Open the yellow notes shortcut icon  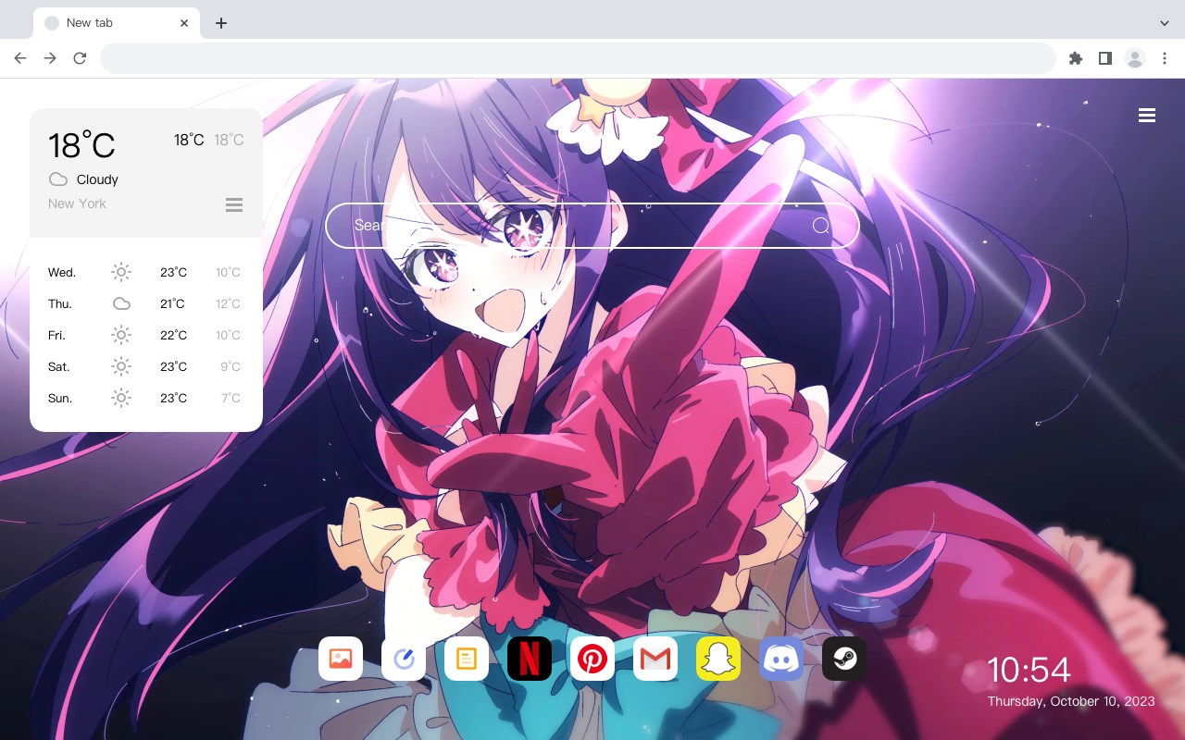pyautogui.click(x=467, y=659)
